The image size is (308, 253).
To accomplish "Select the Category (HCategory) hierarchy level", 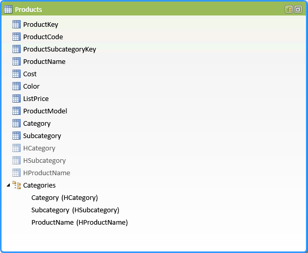I will click(x=64, y=198).
